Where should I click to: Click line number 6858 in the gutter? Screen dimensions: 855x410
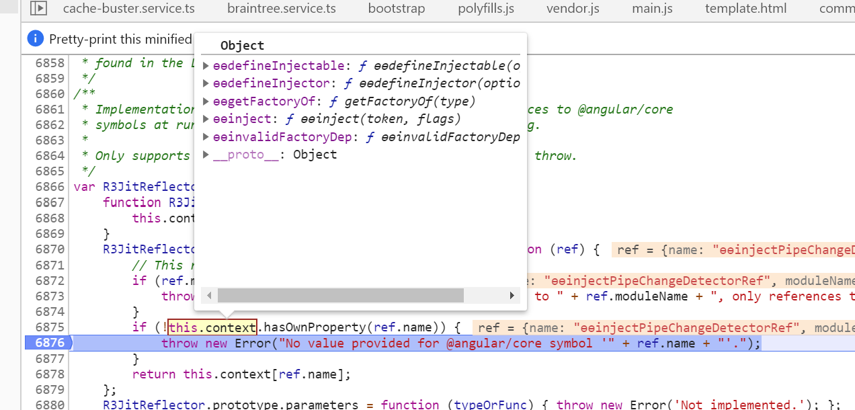tap(50, 63)
